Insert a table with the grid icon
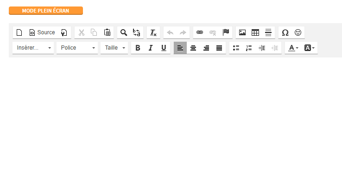 pos(255,32)
